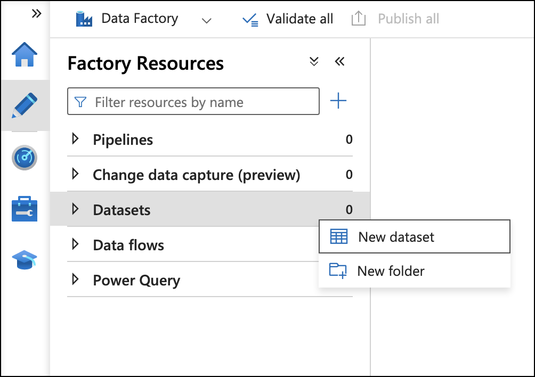The image size is (535, 377).
Task: Expand the Change data capture node
Action: click(x=75, y=175)
